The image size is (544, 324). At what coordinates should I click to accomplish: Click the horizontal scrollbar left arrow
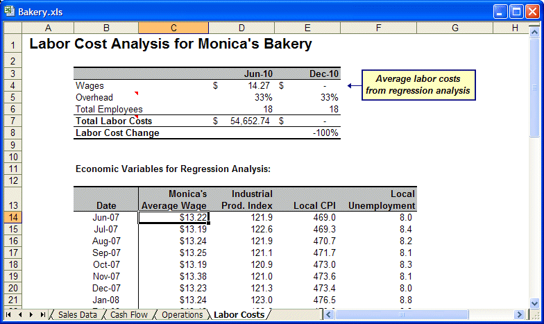point(329,315)
